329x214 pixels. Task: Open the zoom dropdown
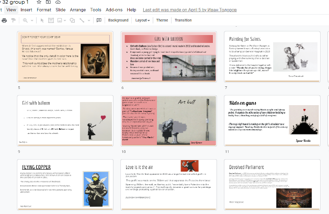coord(27,20)
